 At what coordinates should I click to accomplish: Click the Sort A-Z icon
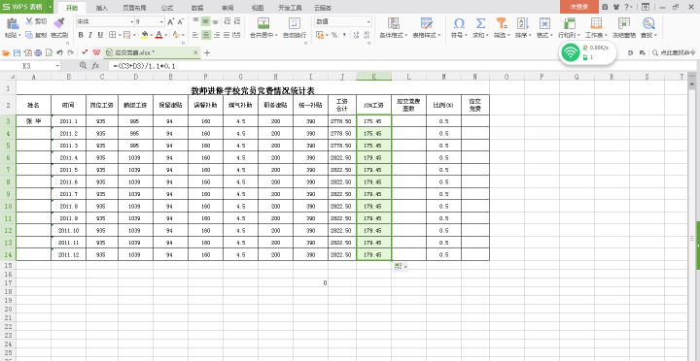(x=522, y=23)
